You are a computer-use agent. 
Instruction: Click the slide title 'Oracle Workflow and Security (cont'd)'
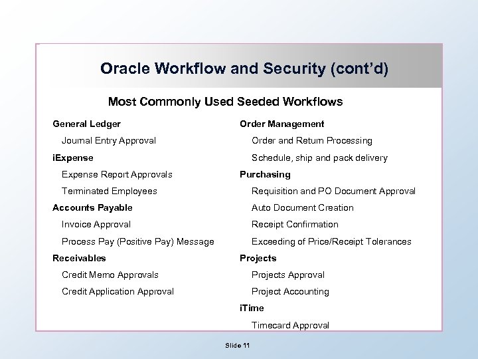[244, 68]
